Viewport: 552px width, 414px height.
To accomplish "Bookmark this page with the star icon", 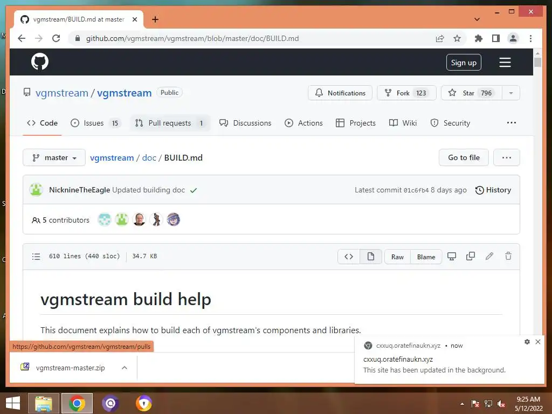I will (x=457, y=38).
